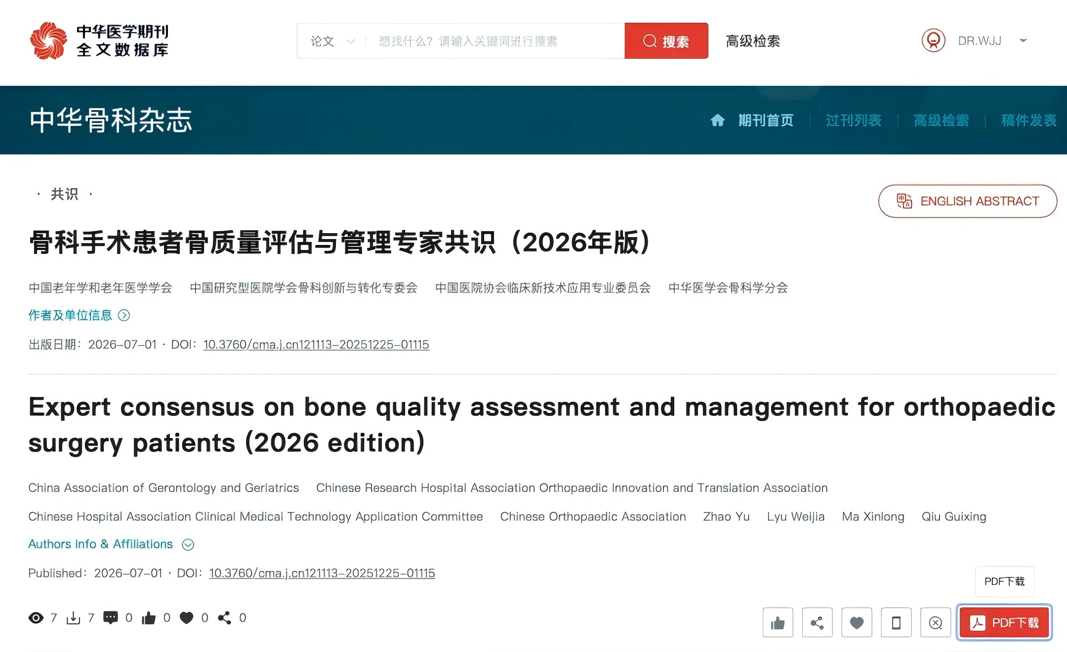
Task: Click the eye views count icon
Action: tap(36, 618)
